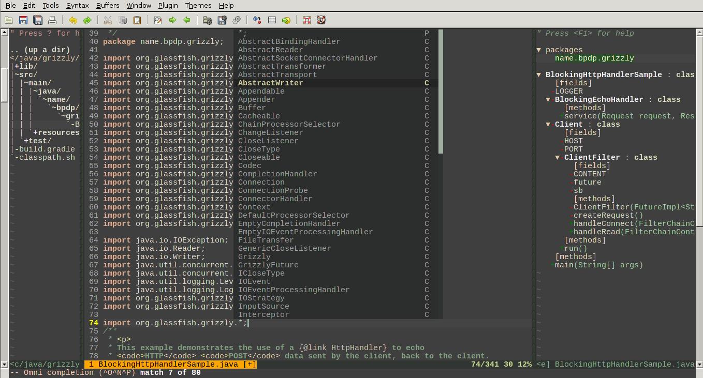Collapse the BlockingHttpHandlerSample class node
This screenshot has height=378, width=703.
pos(539,75)
